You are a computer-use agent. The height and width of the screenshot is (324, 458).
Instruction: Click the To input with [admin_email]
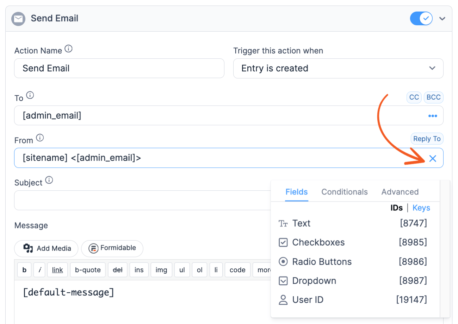point(229,115)
